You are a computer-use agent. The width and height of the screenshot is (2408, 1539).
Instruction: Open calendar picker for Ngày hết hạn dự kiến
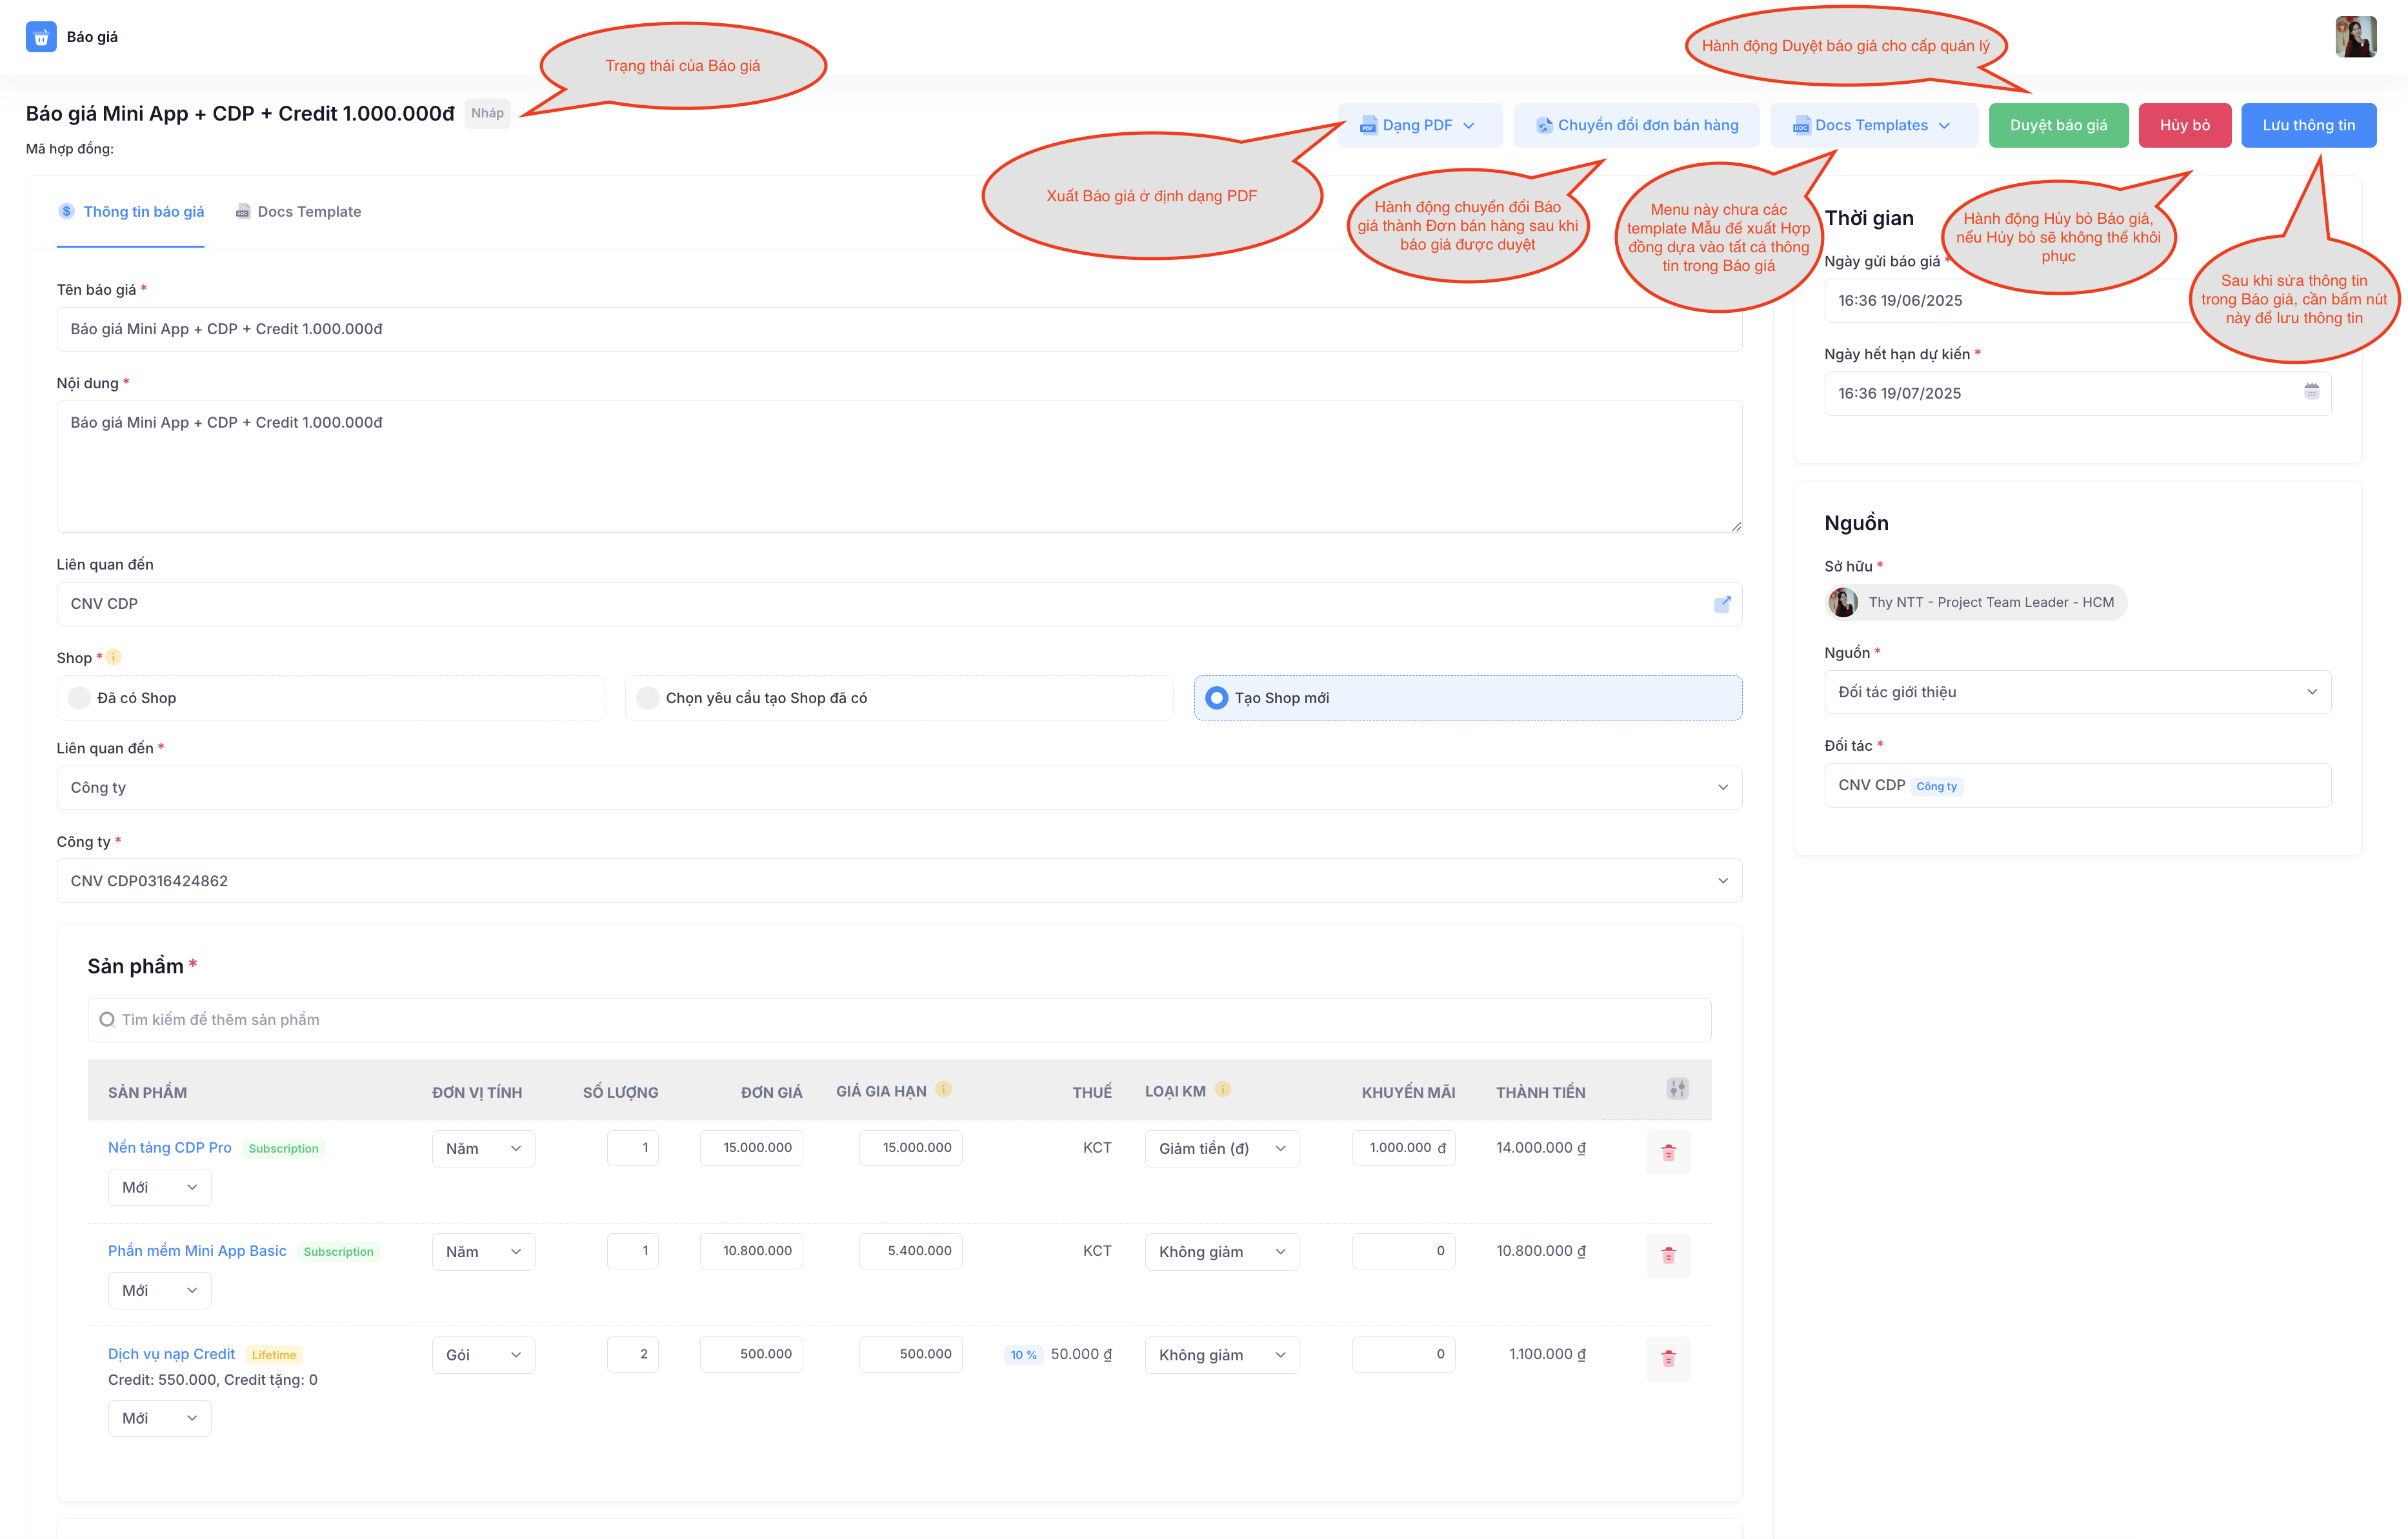point(2311,393)
